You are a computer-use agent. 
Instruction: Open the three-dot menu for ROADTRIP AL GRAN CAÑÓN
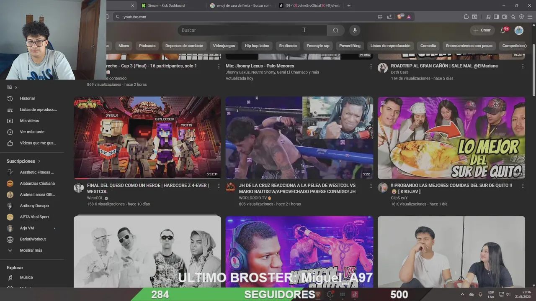pos(523,66)
